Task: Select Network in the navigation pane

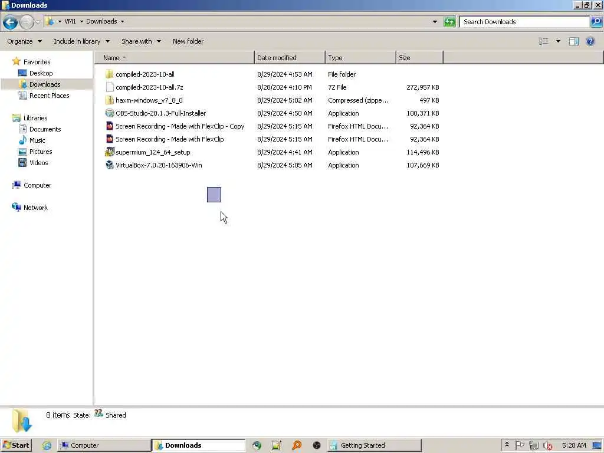Action: point(35,207)
